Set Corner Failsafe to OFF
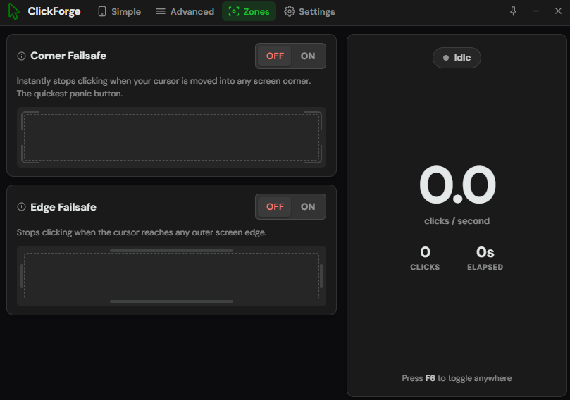The image size is (570, 400). pos(275,56)
